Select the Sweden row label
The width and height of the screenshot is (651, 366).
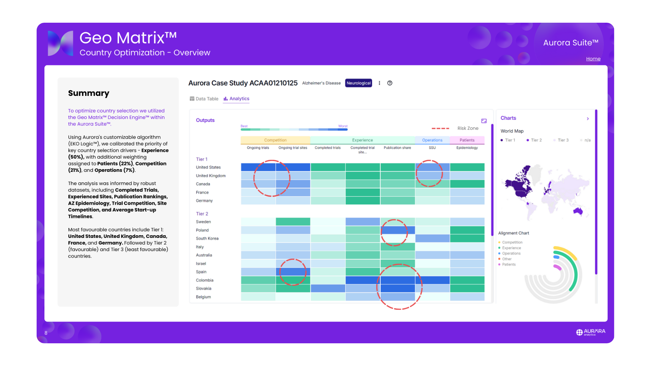point(203,222)
